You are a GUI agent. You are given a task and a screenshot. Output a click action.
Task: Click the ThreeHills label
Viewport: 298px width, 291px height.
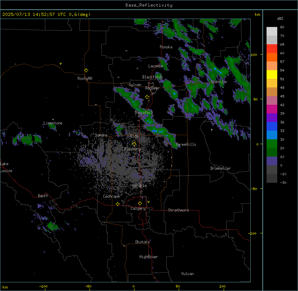(186, 144)
